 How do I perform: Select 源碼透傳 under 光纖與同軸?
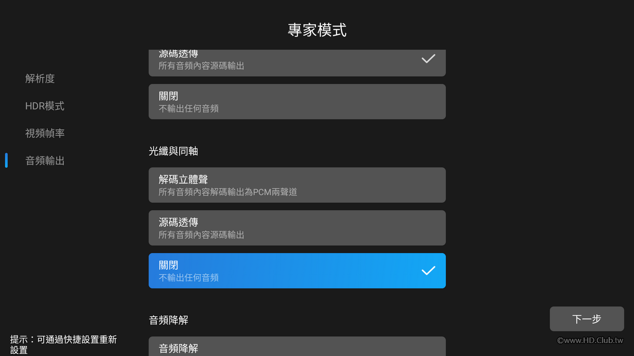(x=297, y=228)
